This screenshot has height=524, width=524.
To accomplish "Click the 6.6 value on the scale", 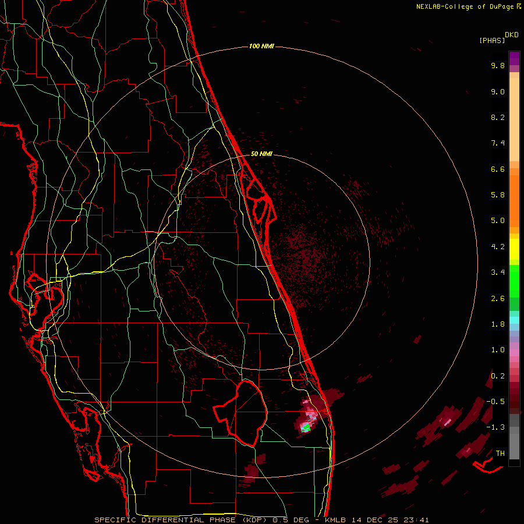I will (x=498, y=169).
